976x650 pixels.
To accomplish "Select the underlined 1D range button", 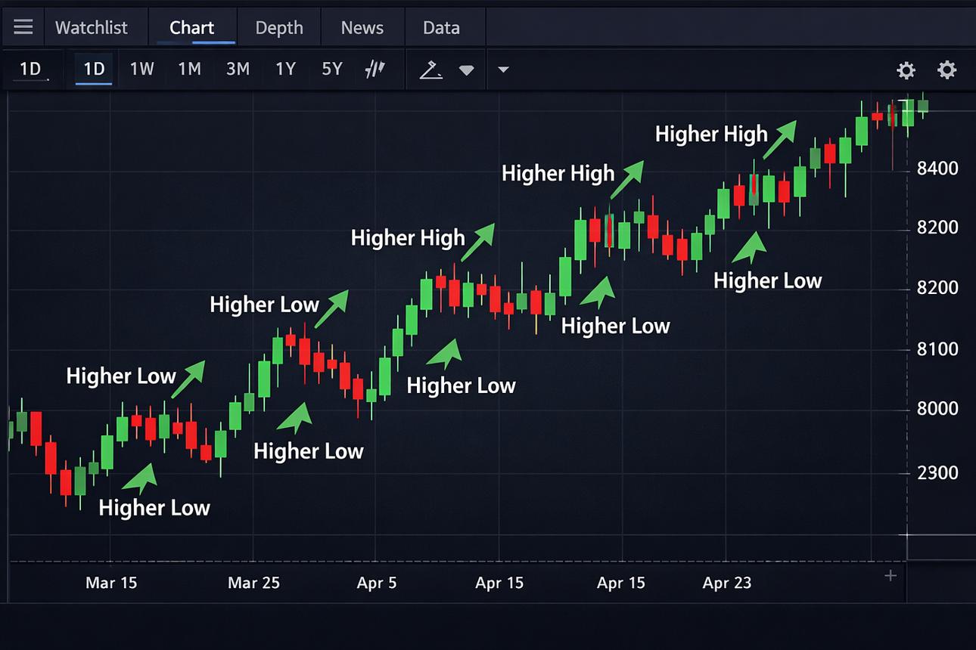I will pos(94,70).
